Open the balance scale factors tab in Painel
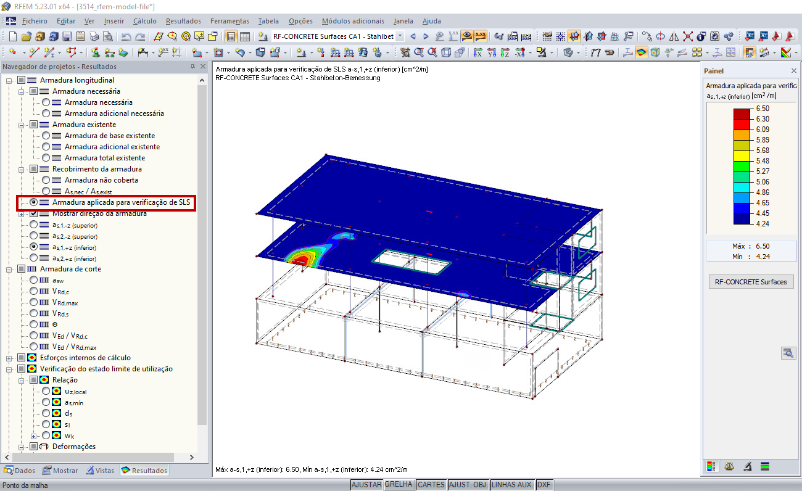Viewport: 802px width, 491px height. 730,466
